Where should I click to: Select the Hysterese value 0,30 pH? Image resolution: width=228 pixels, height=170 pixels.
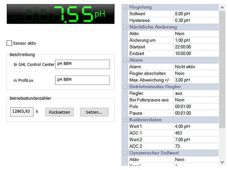(196, 21)
